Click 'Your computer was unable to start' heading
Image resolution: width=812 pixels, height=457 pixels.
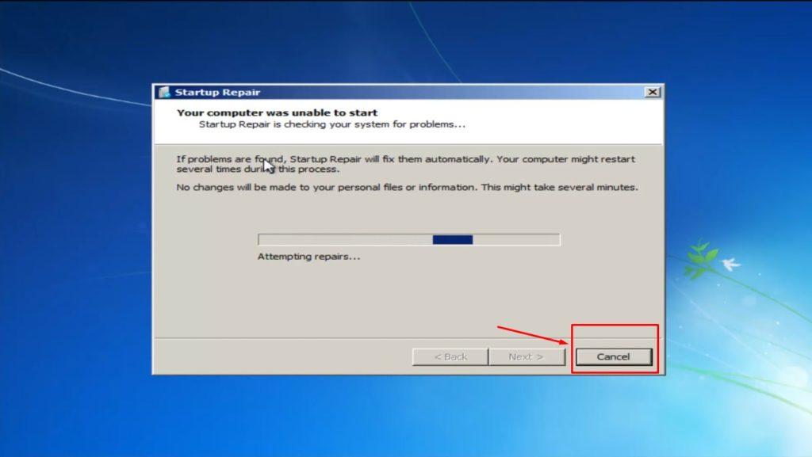pos(277,112)
